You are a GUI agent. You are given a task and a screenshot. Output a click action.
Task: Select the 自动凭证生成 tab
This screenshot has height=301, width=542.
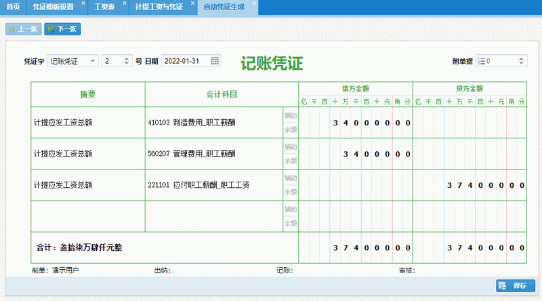[x=224, y=7]
